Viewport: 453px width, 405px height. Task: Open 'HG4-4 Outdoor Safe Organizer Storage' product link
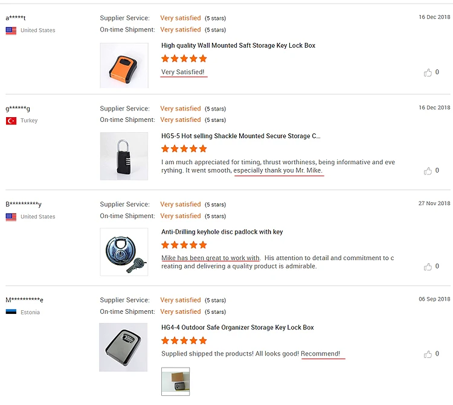pos(237,327)
